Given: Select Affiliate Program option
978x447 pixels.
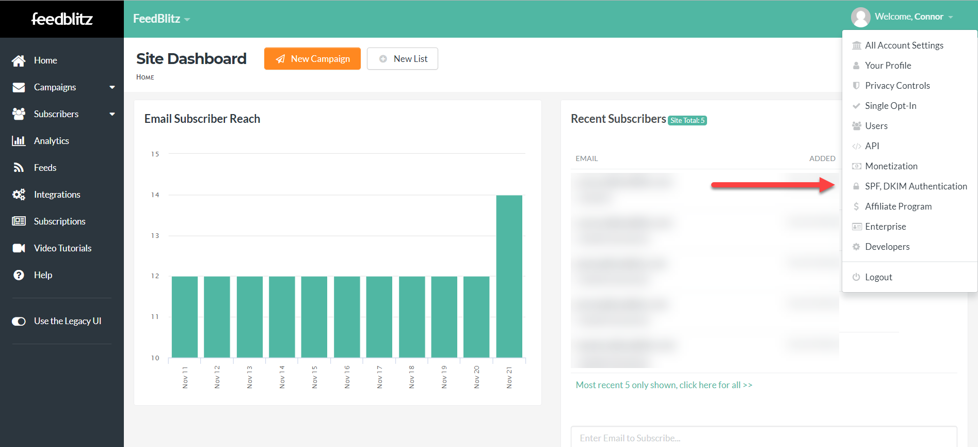Looking at the screenshot, I should (x=898, y=206).
